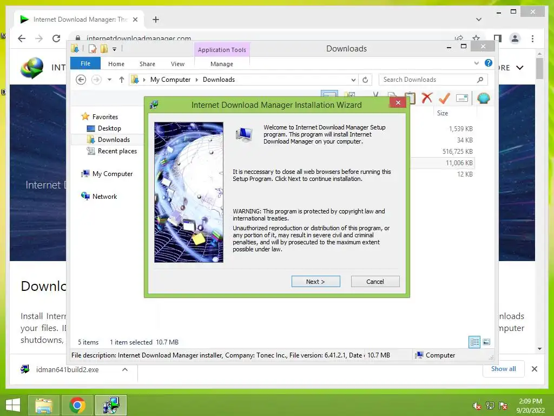Open idman641build2.exe download options arrow
554x416 pixels.
tap(125, 369)
